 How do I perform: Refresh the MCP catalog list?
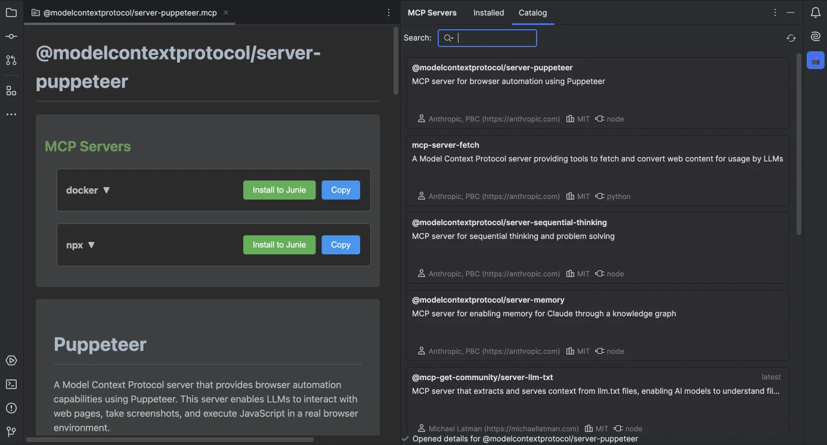pyautogui.click(x=791, y=38)
